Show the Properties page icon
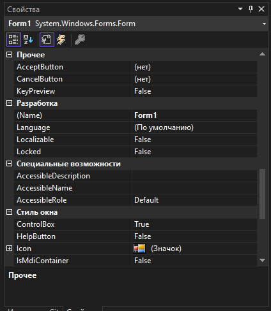 click(x=47, y=40)
